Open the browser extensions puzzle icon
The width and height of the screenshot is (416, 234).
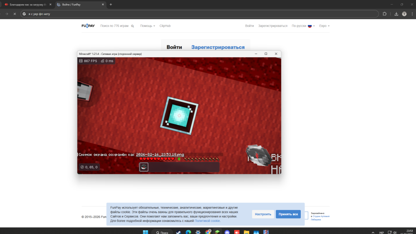[384, 14]
